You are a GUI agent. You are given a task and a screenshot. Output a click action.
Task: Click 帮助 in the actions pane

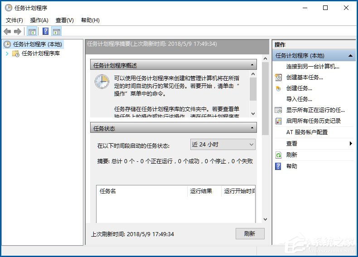click(291, 166)
